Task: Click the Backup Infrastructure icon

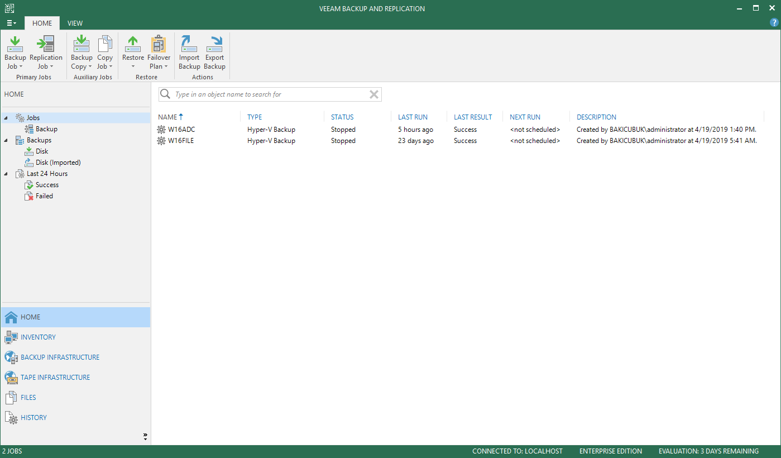Action: (x=11, y=357)
